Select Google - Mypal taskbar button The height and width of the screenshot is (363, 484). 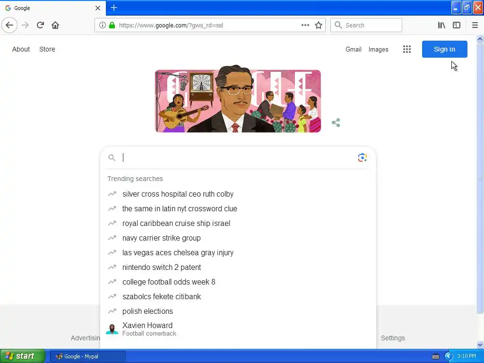point(87,356)
